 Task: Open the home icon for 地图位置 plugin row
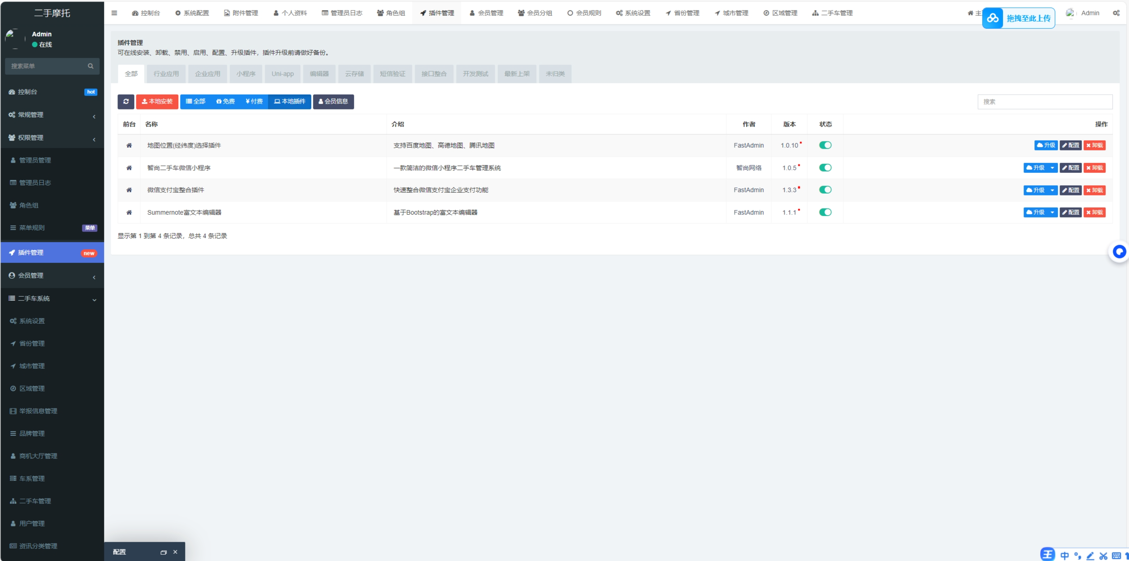coord(129,145)
